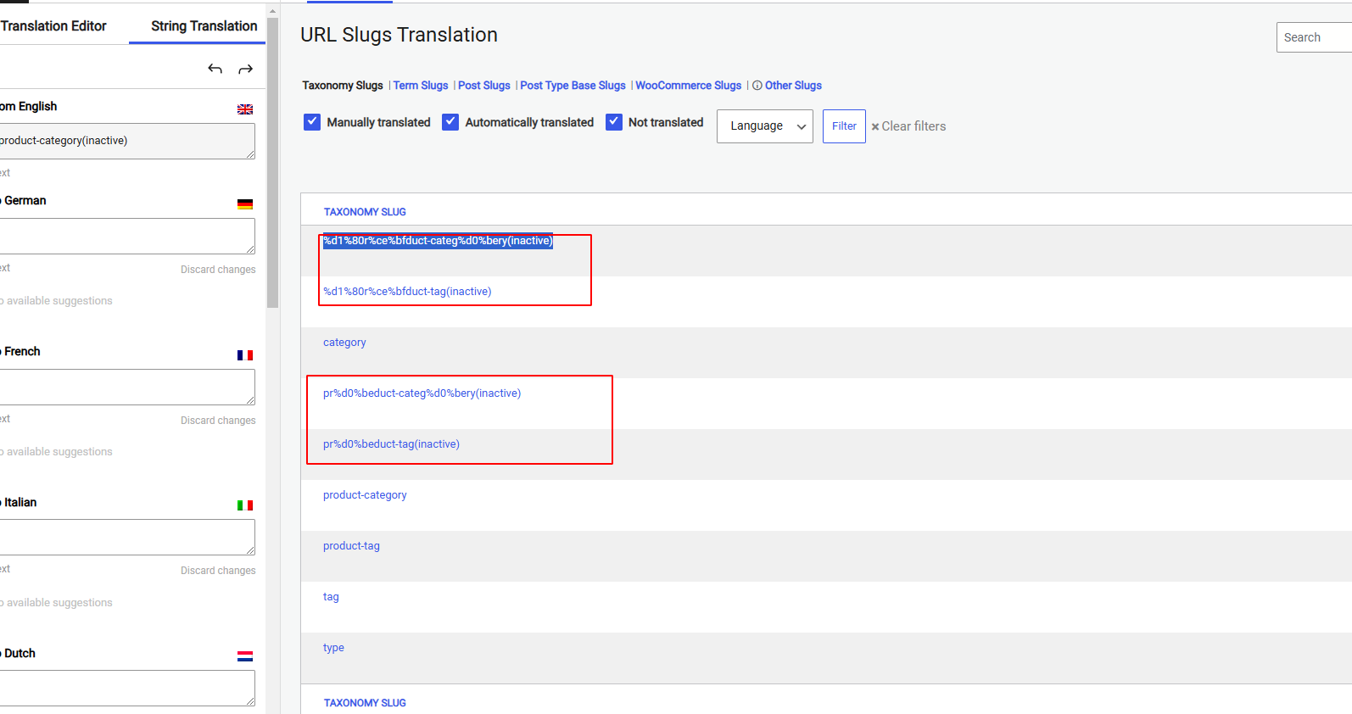
Task: Click the German language label
Action: point(25,201)
